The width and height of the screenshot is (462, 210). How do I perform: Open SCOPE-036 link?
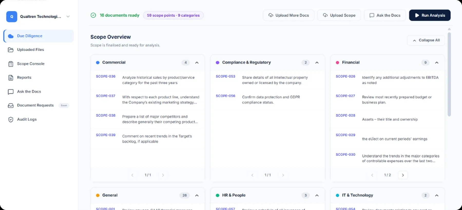(x=106, y=76)
